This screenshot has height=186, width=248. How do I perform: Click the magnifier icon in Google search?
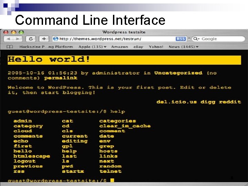196,39
